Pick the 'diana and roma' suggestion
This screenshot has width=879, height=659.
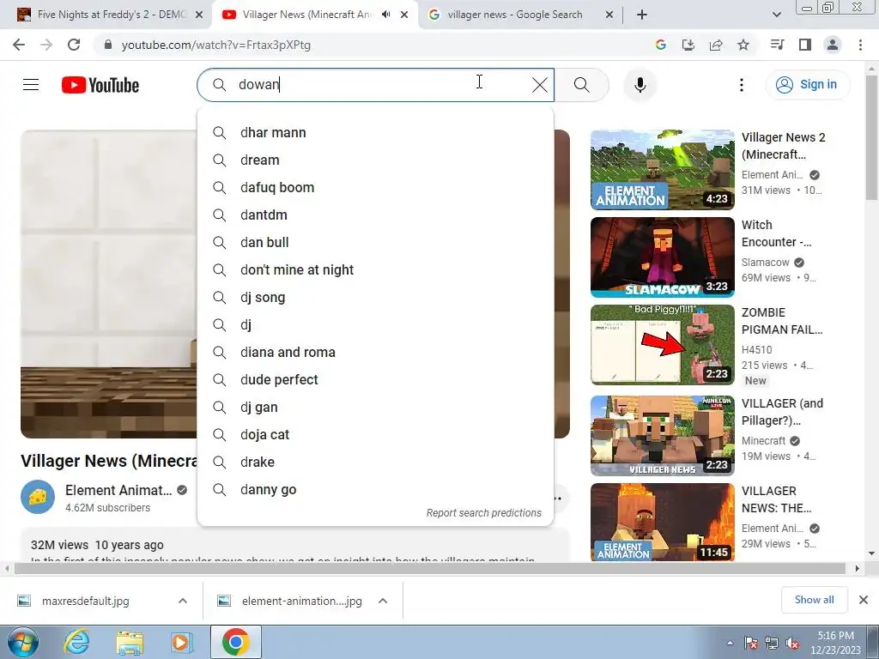click(376, 353)
